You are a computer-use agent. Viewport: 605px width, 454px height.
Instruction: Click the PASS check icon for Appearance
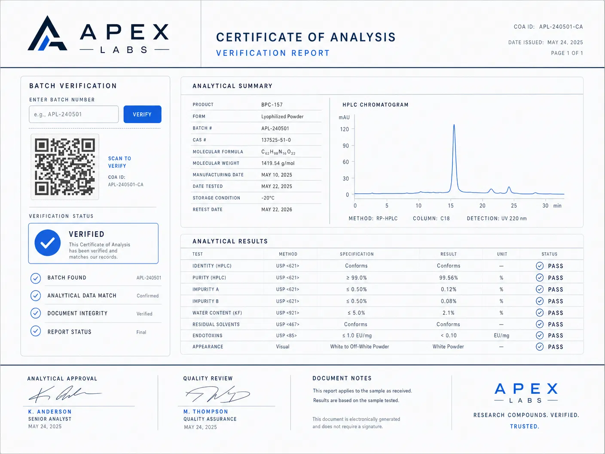pos(540,347)
